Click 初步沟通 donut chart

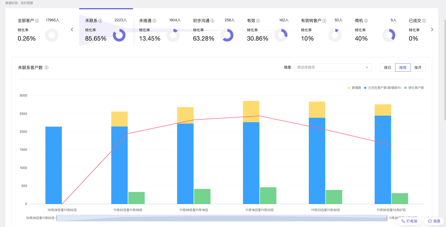(x=227, y=35)
